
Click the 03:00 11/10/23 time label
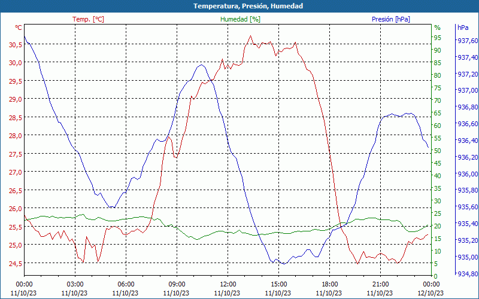75,289
